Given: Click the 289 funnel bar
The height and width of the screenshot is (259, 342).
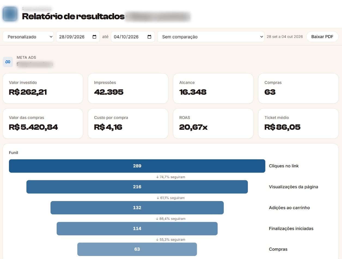Looking at the screenshot, I should (137, 166).
